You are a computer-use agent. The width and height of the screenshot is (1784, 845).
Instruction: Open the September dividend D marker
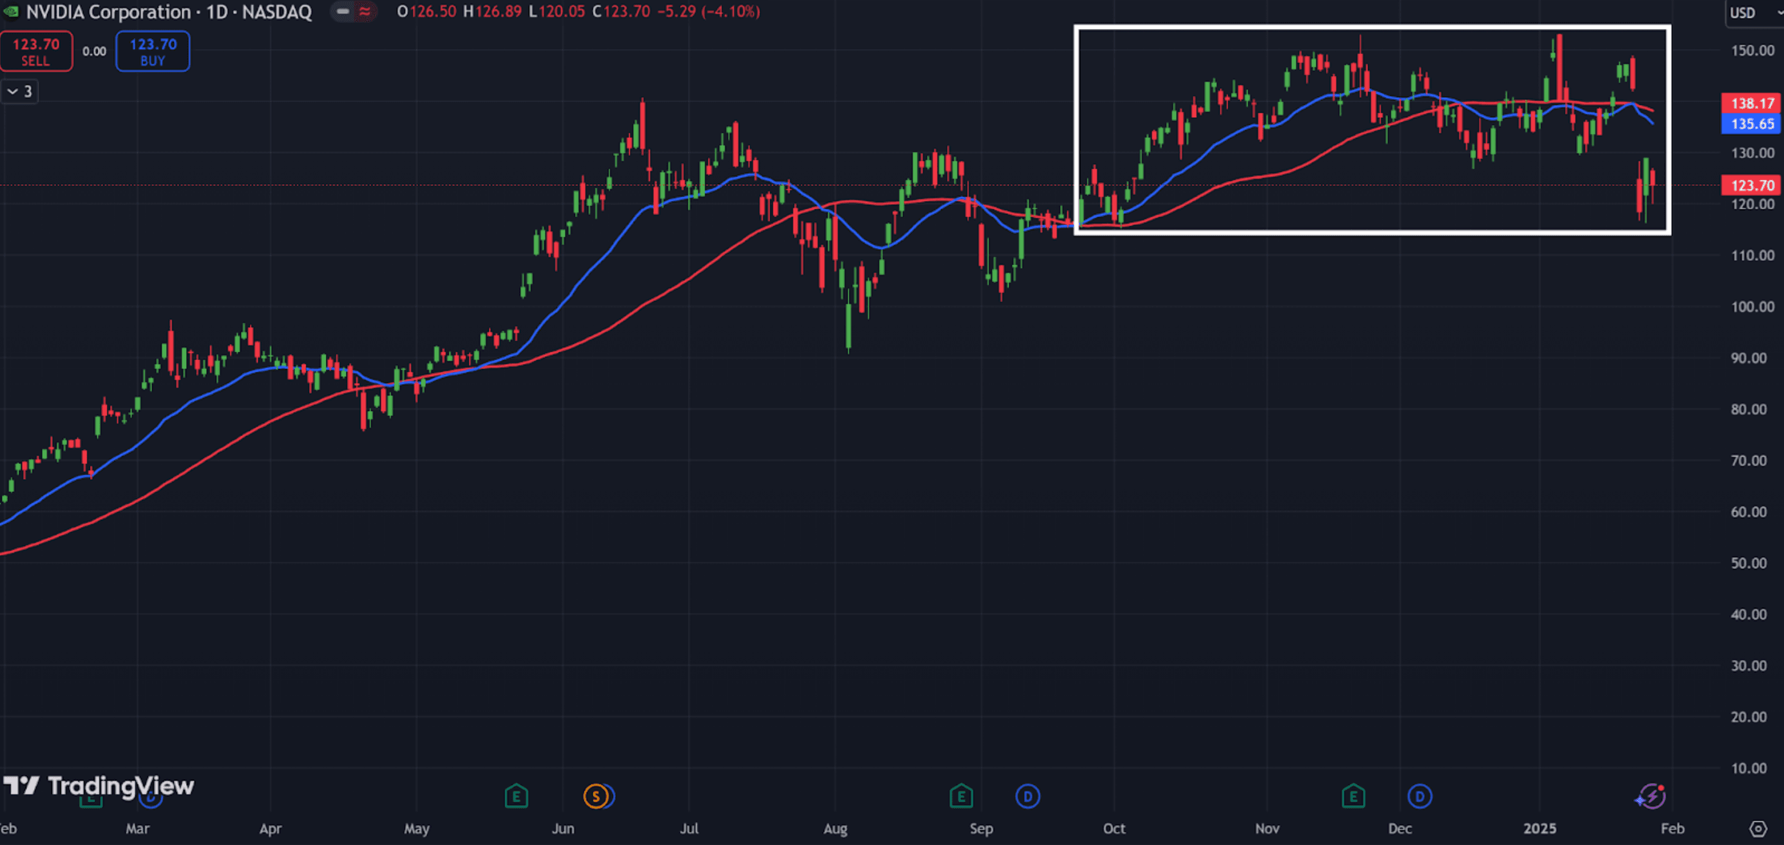[1027, 796]
